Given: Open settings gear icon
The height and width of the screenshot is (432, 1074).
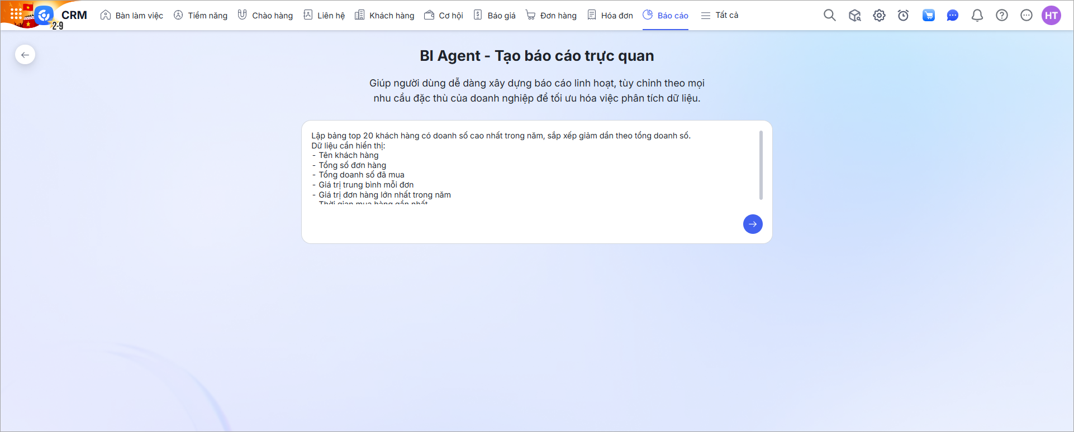Looking at the screenshot, I should [x=879, y=16].
